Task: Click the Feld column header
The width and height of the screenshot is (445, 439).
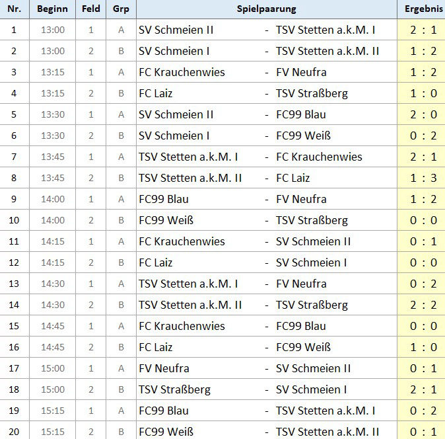Action: [x=91, y=9]
